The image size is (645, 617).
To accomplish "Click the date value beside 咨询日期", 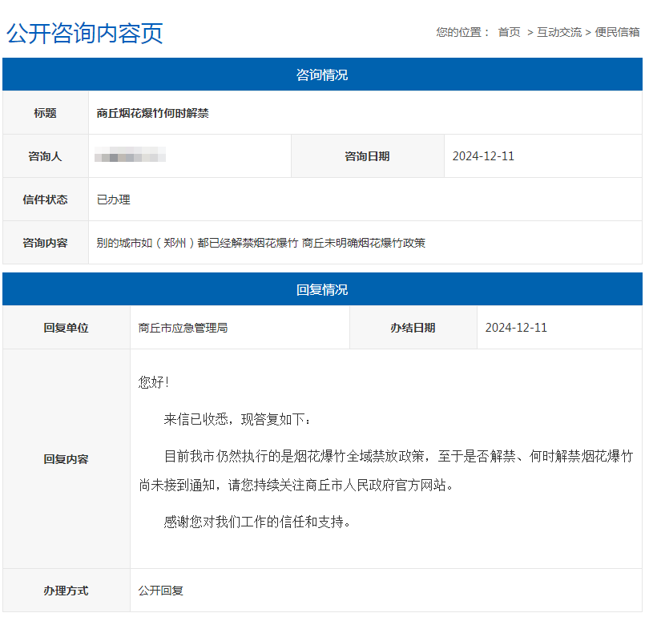I will point(483,156).
